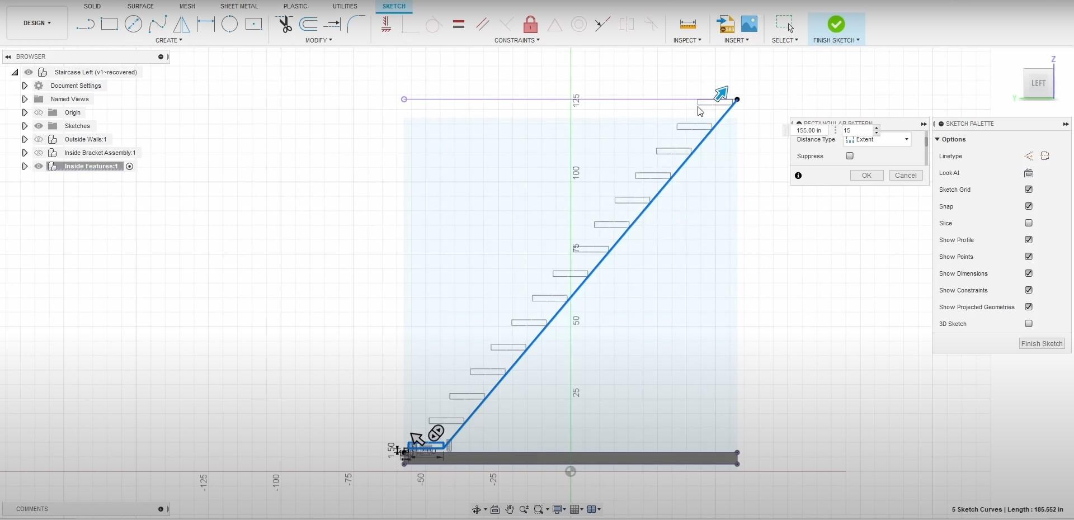The height and width of the screenshot is (520, 1074).
Task: Apply the Horizontal/Vertical constraint
Action: (386, 24)
